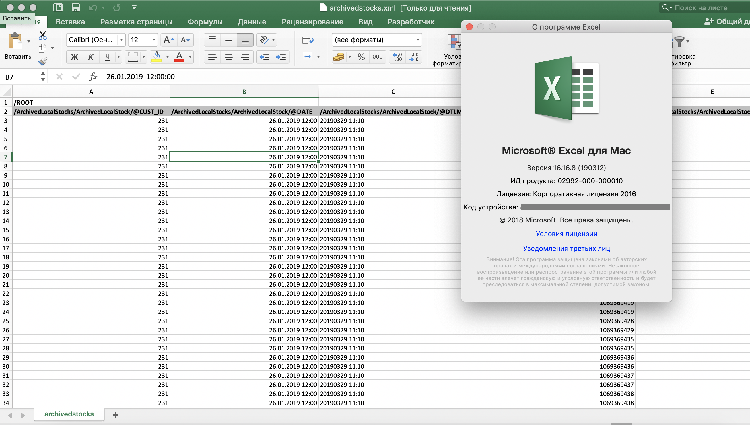The image size is (750, 425).
Task: Select column C header
Action: tap(393, 92)
